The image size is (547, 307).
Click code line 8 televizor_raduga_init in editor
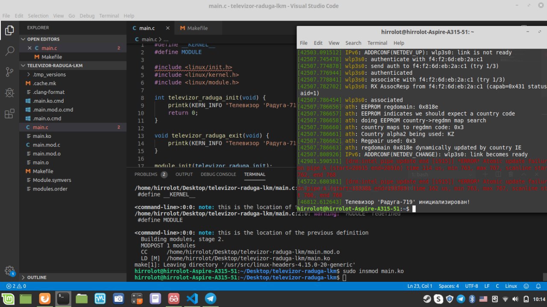pyautogui.click(x=210, y=98)
